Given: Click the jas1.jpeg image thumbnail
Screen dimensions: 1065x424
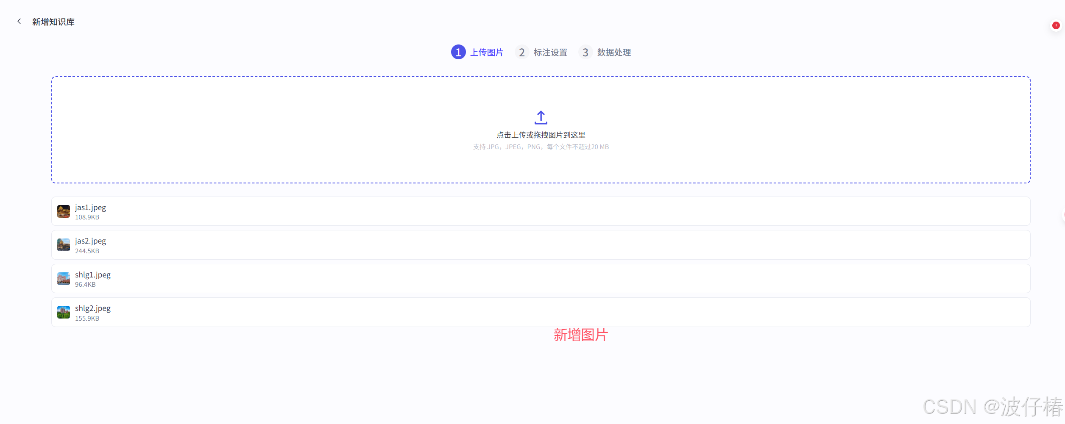Looking at the screenshot, I should click(63, 211).
